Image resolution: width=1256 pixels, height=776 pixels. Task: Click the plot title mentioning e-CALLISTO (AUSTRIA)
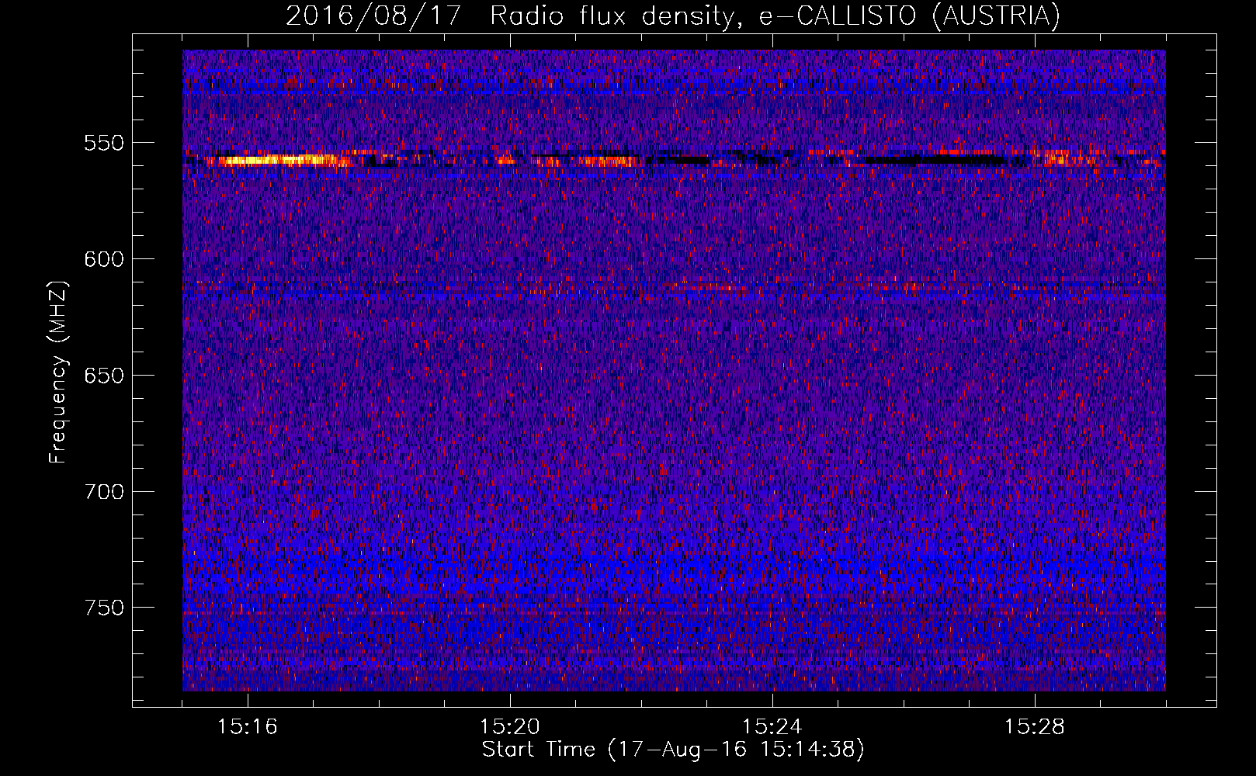[672, 16]
